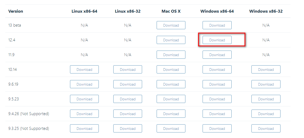
Task: Download version 9.6.19 for Windows x86-32
Action: [266, 84]
